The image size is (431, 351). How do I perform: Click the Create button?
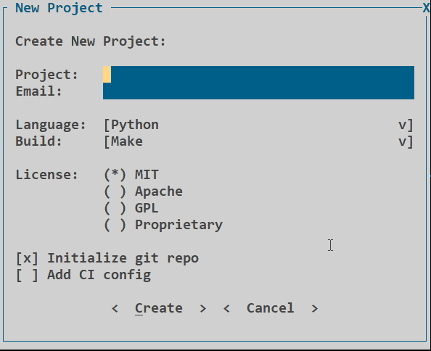(159, 308)
